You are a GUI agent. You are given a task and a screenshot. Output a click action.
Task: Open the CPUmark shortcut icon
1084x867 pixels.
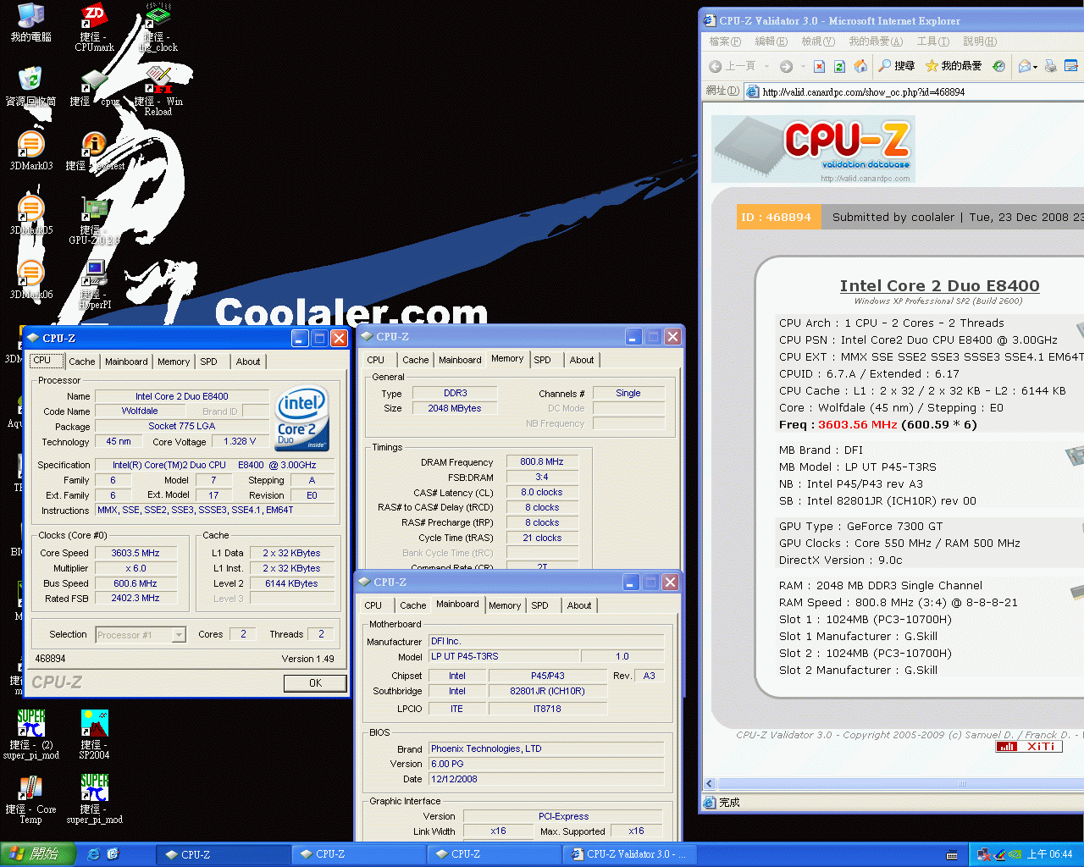[94, 28]
